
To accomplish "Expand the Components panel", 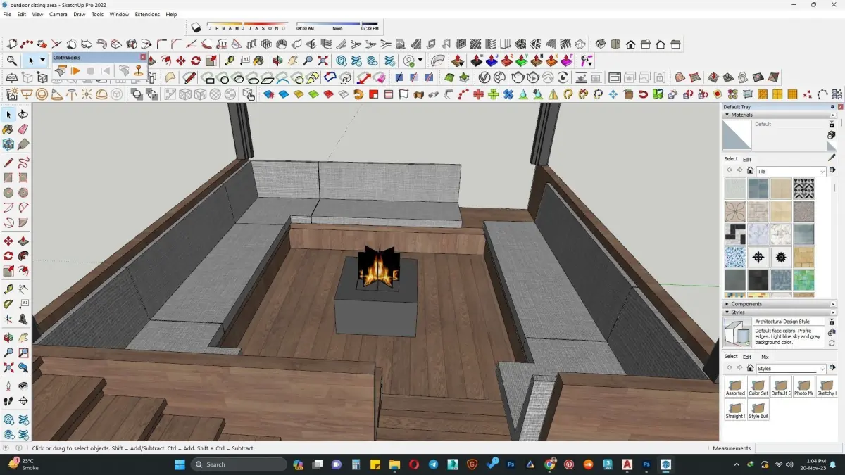I will pos(726,304).
